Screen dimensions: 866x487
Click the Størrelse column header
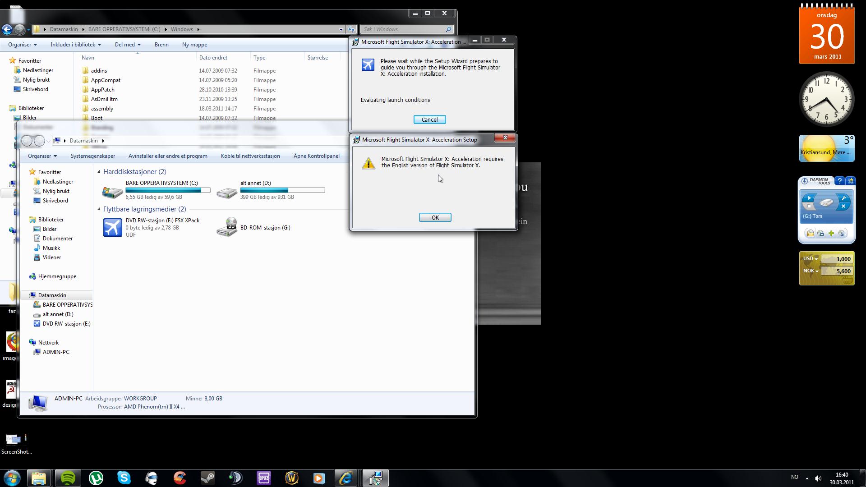318,58
